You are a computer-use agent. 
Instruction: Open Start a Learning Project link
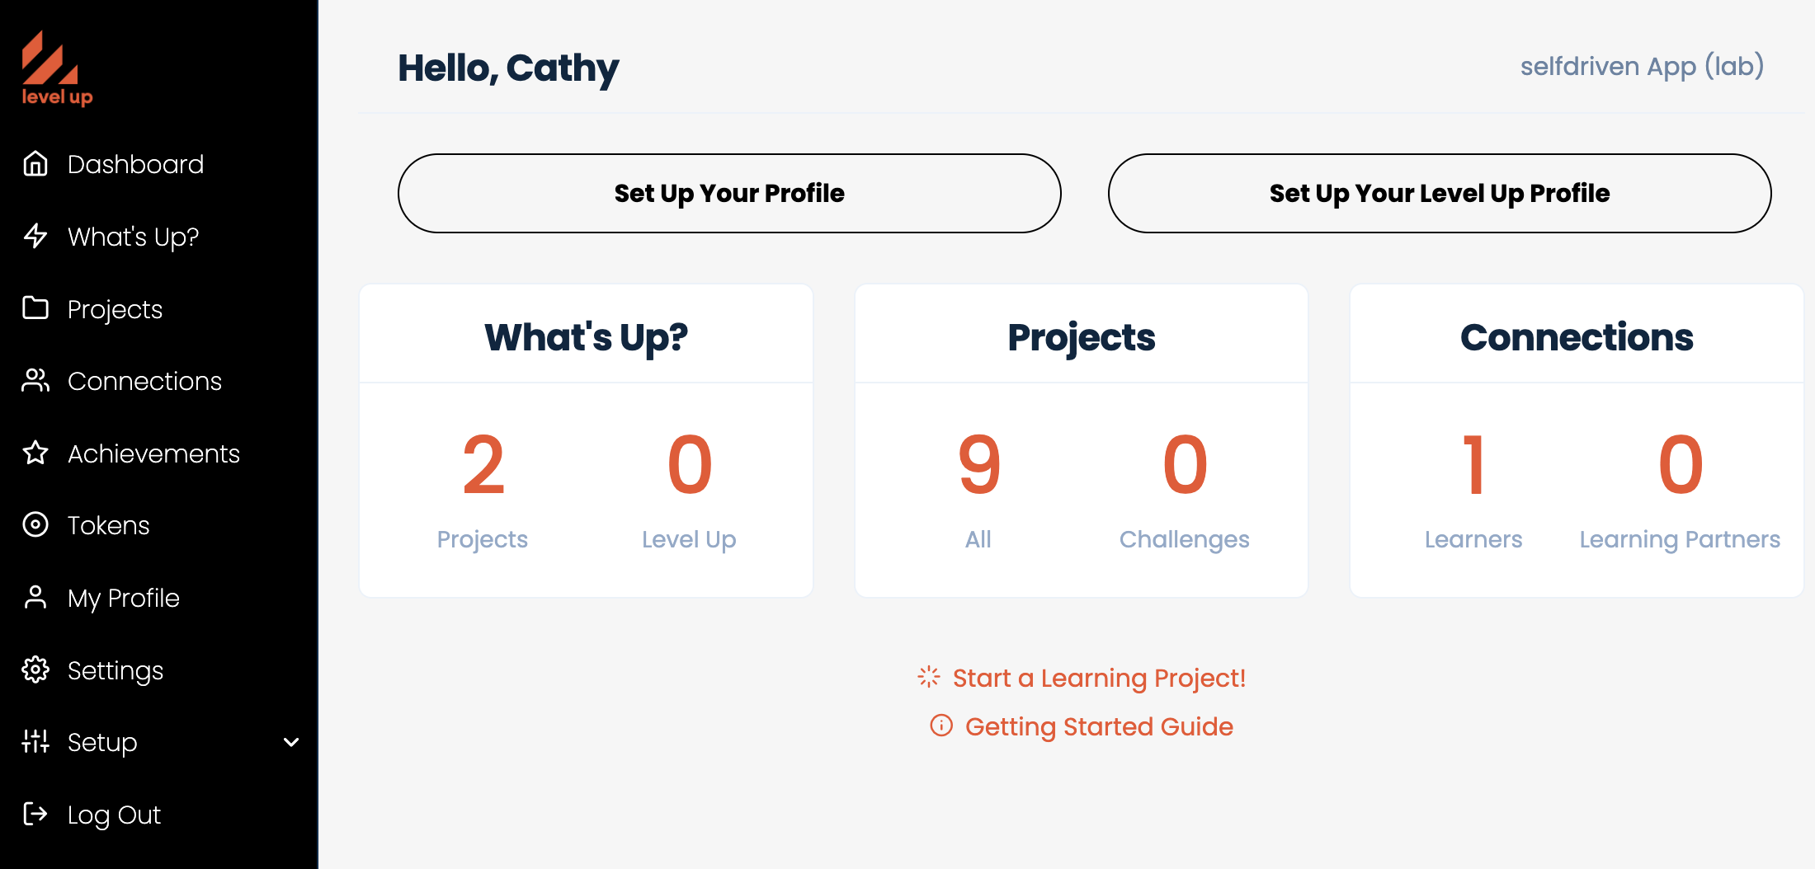(1098, 678)
